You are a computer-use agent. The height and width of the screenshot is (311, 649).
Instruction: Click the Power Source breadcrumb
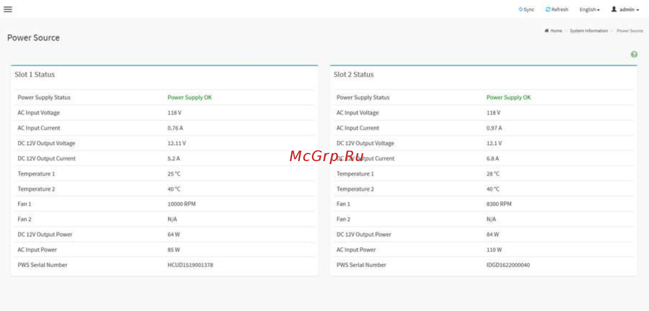pos(629,31)
